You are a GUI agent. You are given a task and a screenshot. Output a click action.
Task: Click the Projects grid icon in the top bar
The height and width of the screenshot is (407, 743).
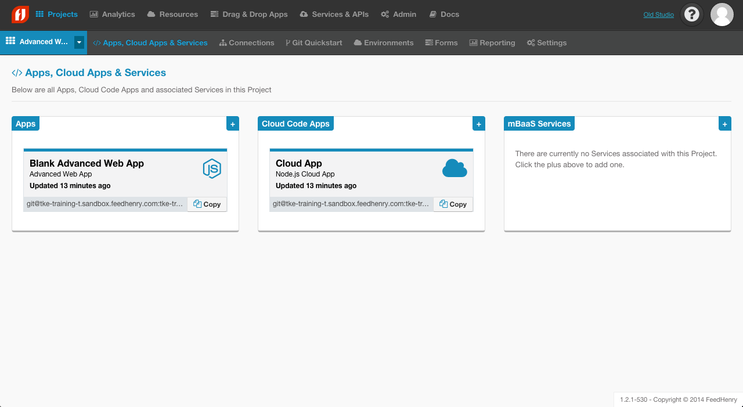[39, 14]
